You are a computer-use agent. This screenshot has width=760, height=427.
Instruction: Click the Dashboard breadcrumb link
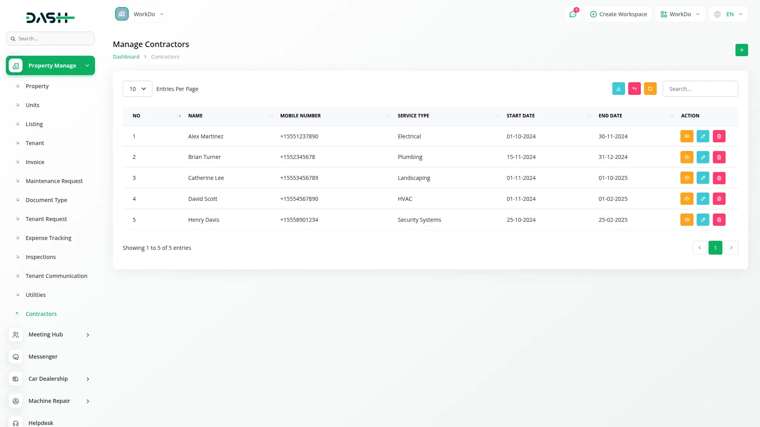126,57
